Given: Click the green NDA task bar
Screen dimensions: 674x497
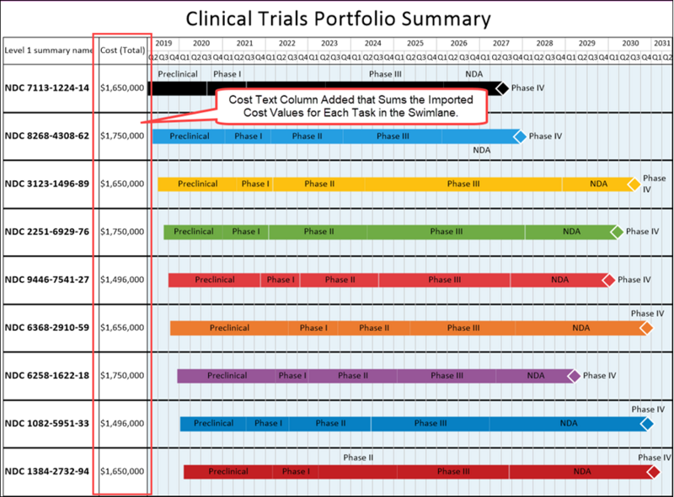Looking at the screenshot, I should coord(571,232).
